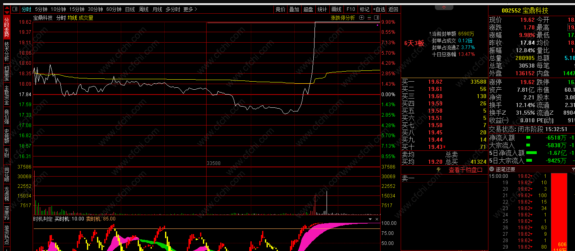Switch to the 10分钟 chart period
The width and height of the screenshot is (575, 251).
tap(58, 9)
